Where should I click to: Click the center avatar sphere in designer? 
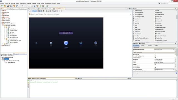[x=66, y=43]
